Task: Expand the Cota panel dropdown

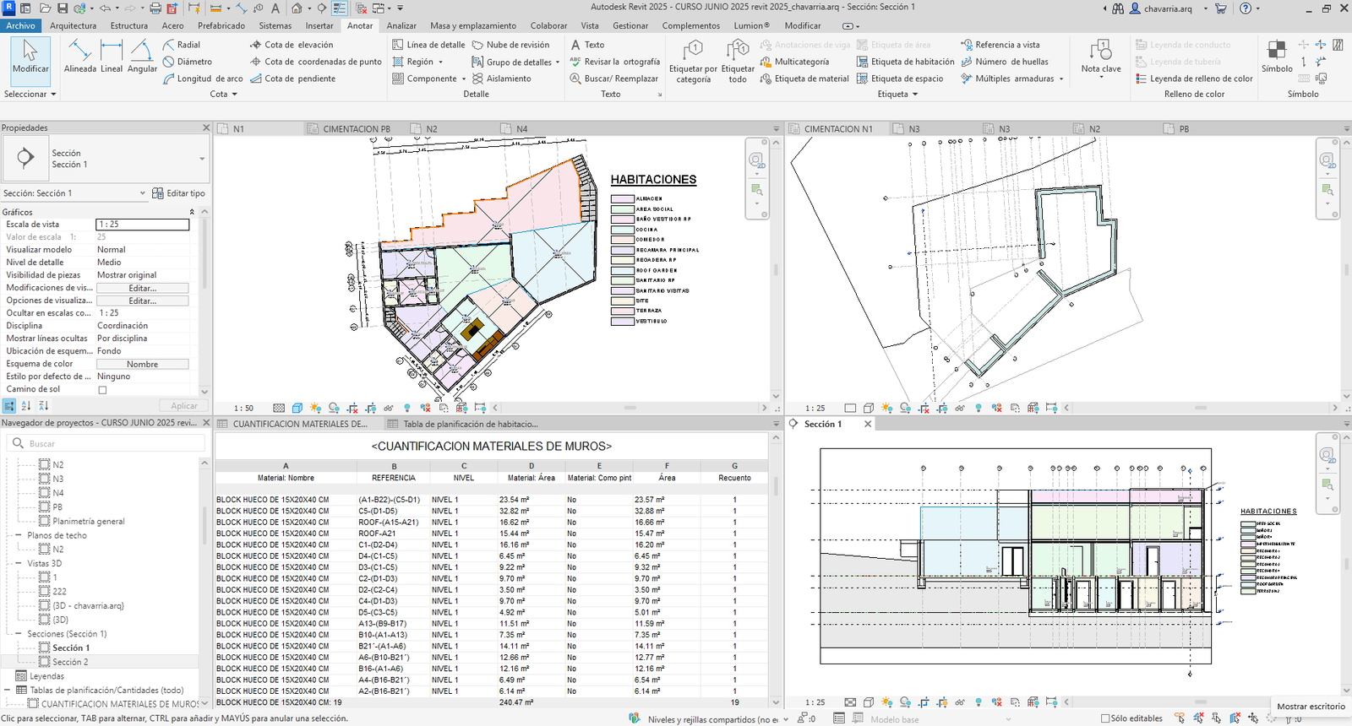Action: 224,95
